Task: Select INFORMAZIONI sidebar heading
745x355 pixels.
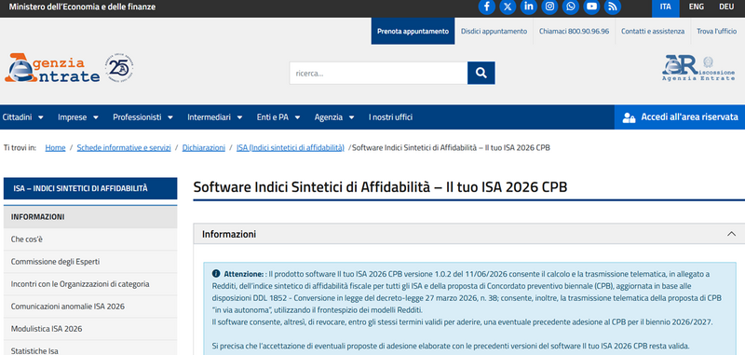Action: 90,217
